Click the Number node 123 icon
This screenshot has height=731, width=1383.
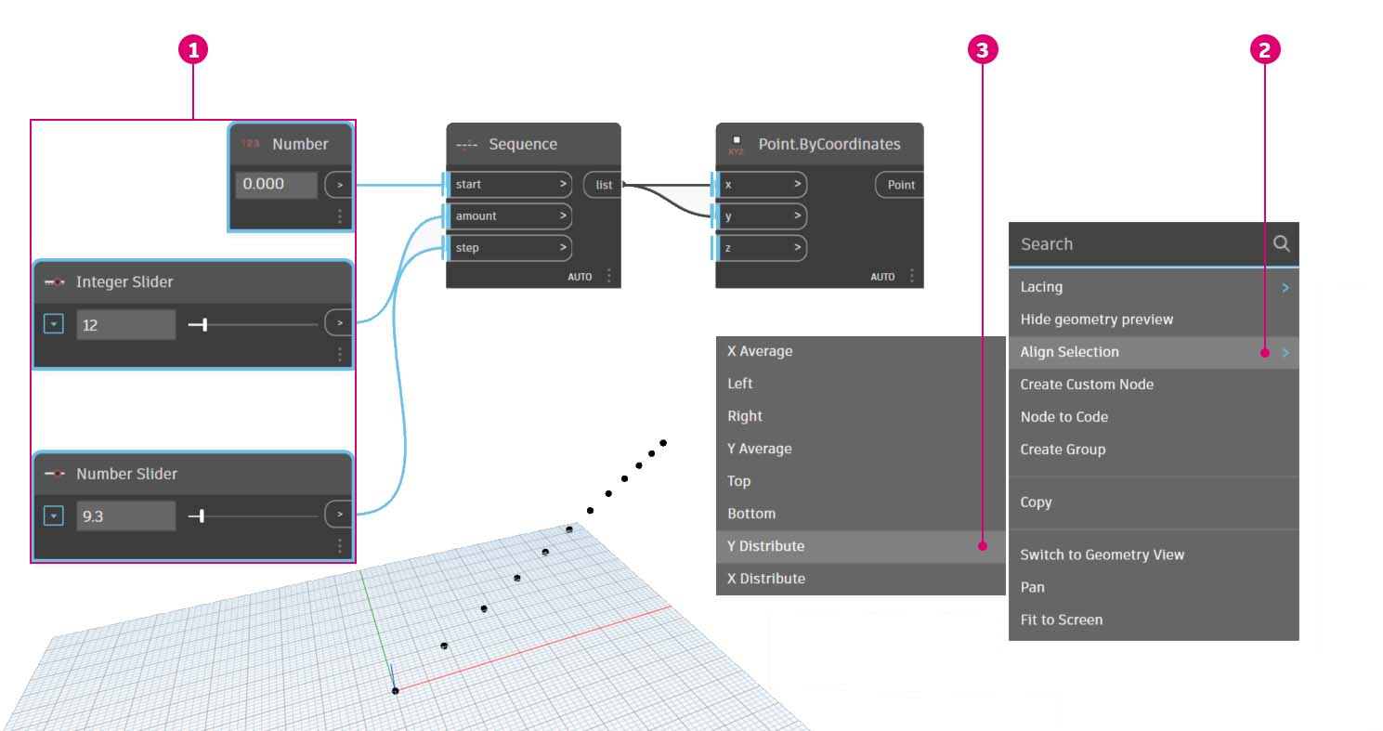tap(251, 144)
